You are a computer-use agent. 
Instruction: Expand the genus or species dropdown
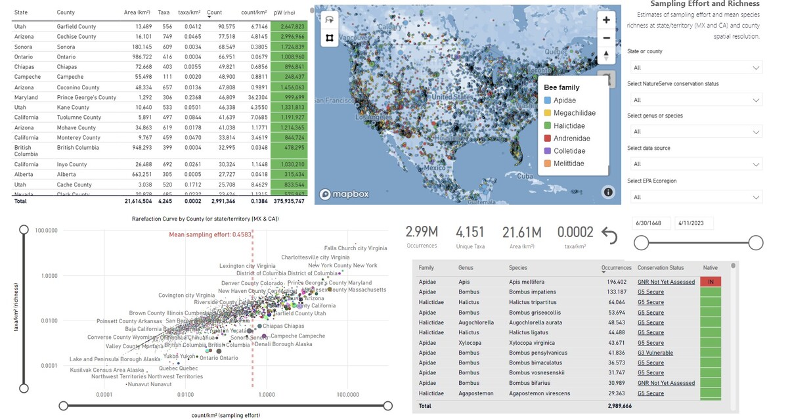(695, 132)
